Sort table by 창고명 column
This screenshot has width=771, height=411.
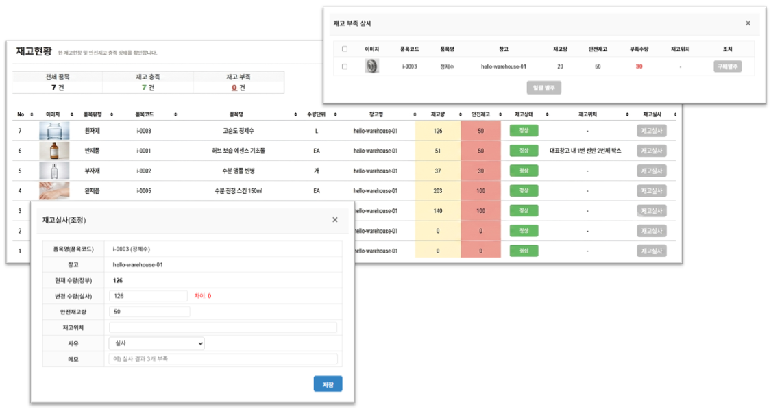click(x=415, y=114)
